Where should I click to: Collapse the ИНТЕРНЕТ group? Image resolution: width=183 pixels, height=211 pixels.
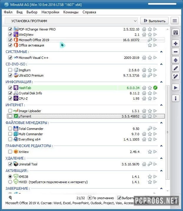coord(161,105)
